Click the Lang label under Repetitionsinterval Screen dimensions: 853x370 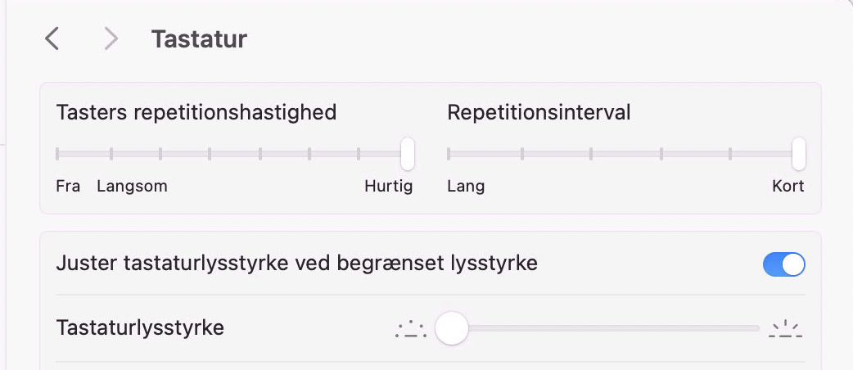(466, 186)
